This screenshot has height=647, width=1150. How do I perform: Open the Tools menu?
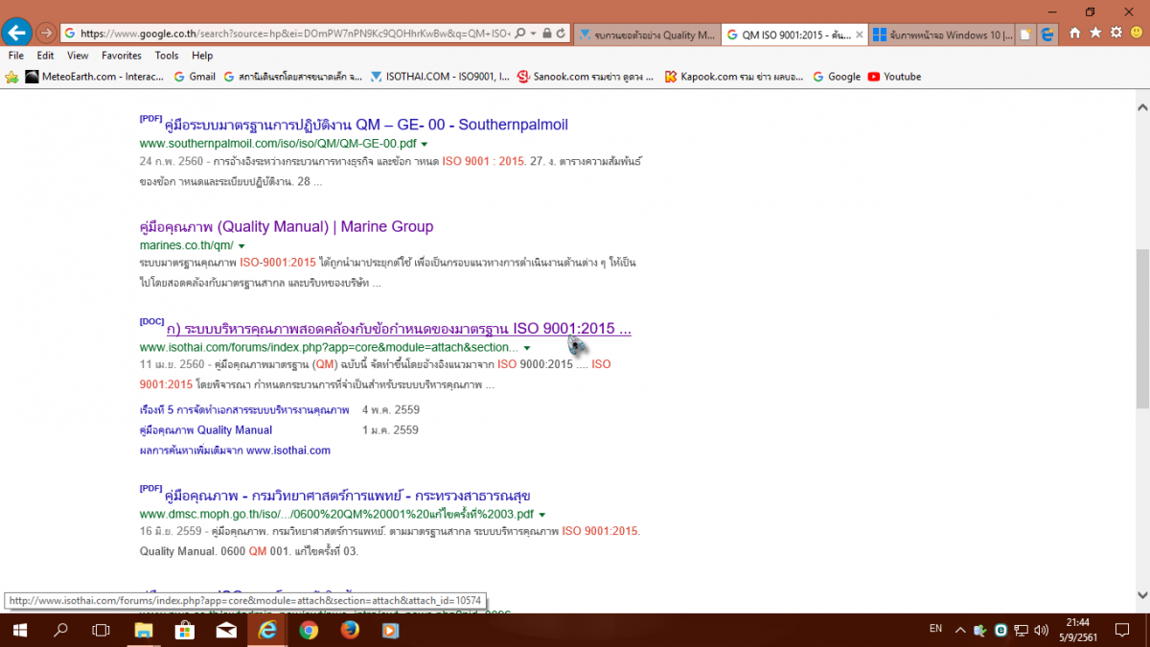click(167, 56)
